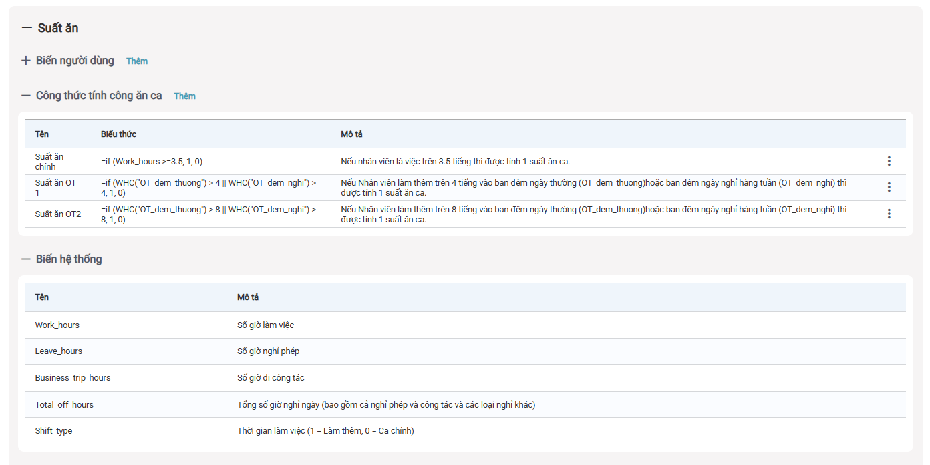Select the Suất ăn chính row name
The height and width of the screenshot is (465, 930).
(x=49, y=162)
